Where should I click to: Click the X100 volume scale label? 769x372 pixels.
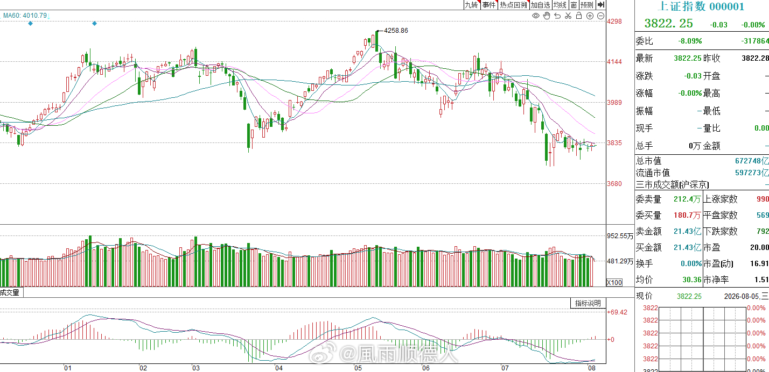click(x=614, y=283)
